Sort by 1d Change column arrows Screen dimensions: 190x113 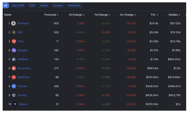pos(84,15)
